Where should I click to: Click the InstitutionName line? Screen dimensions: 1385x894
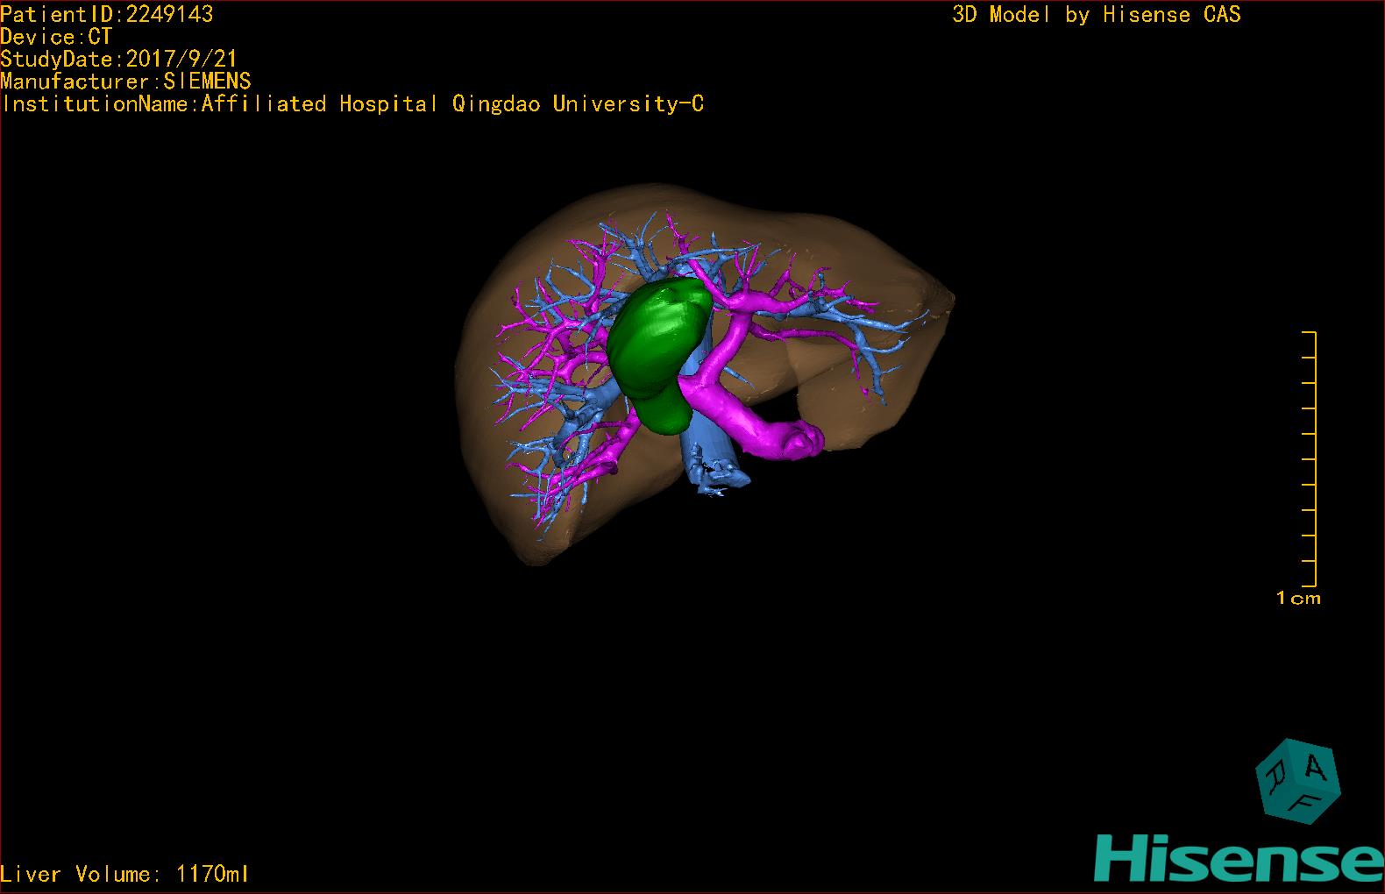[x=352, y=104]
